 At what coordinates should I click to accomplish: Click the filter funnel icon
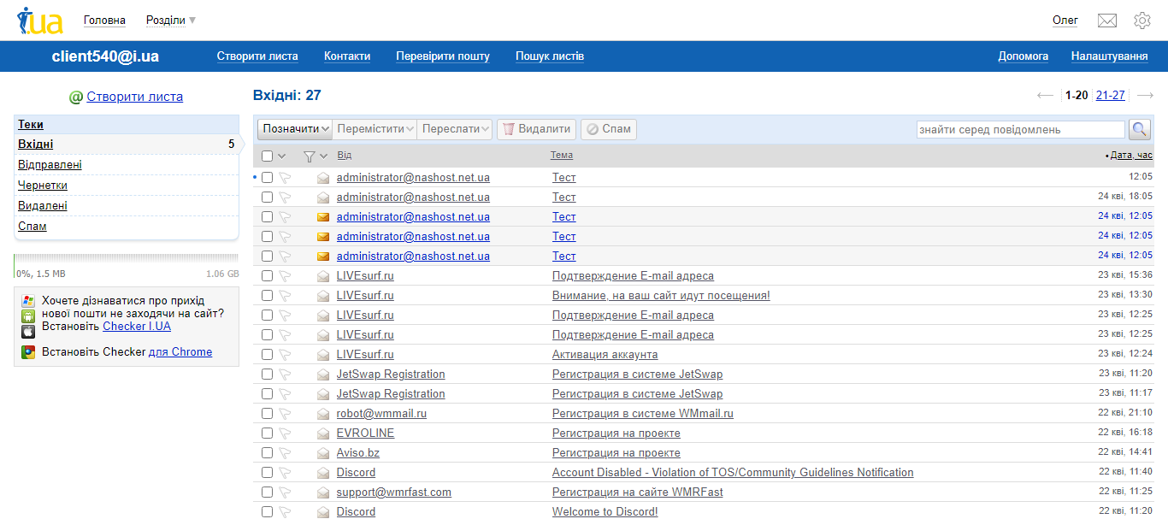(x=310, y=156)
